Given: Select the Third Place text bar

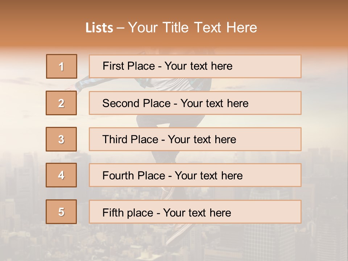Looking at the screenshot, I should (x=195, y=139).
